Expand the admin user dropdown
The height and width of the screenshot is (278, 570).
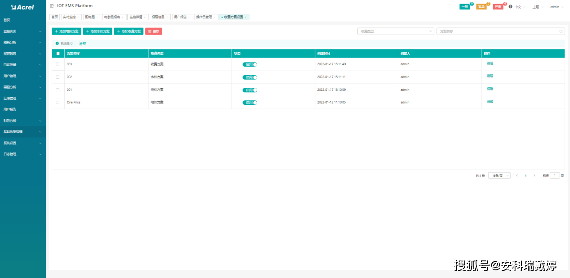[557, 7]
